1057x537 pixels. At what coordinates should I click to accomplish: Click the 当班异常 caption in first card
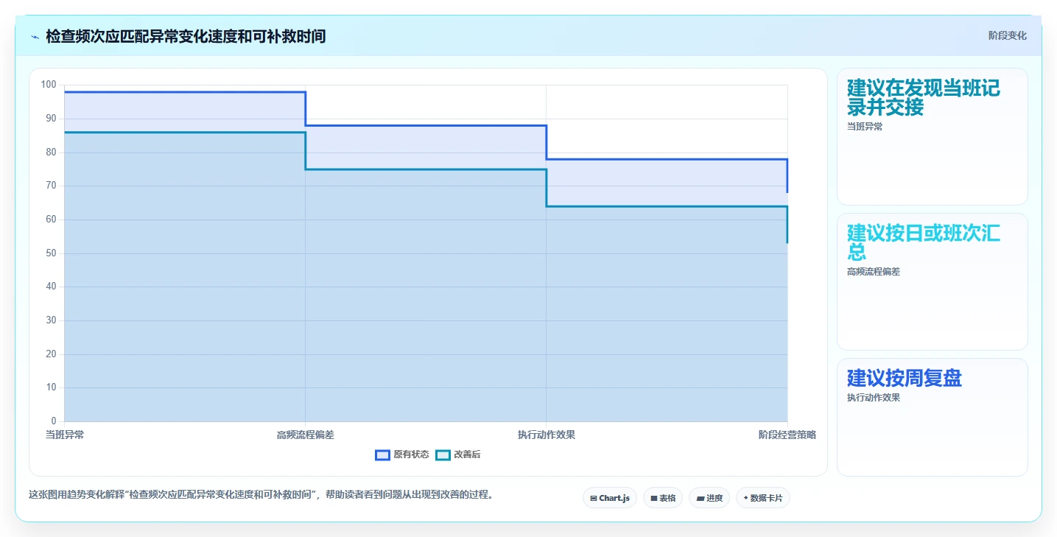click(865, 127)
